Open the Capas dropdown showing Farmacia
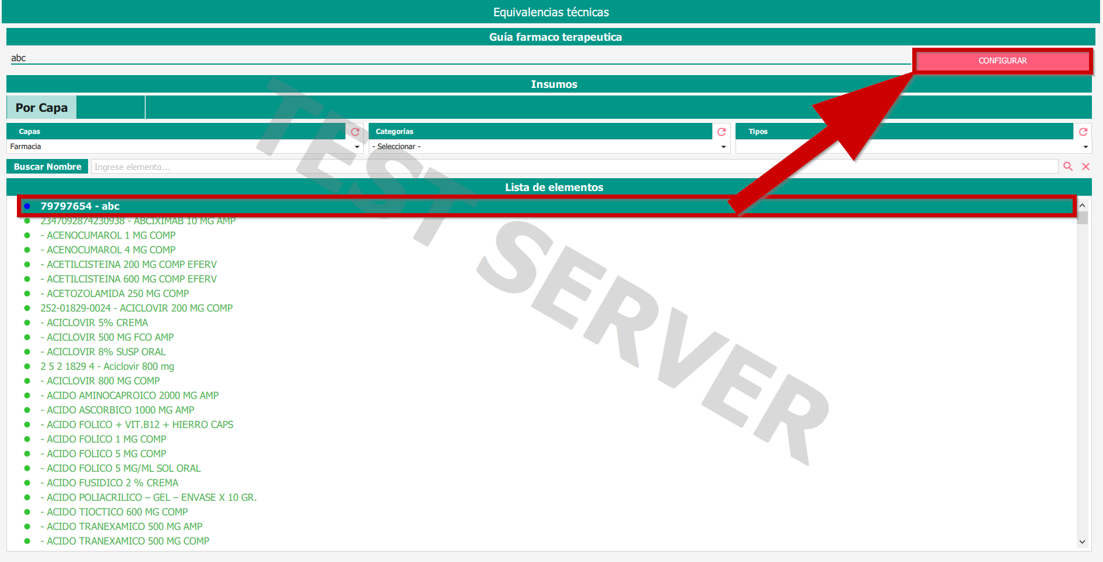The height and width of the screenshot is (562, 1103). tap(184, 147)
